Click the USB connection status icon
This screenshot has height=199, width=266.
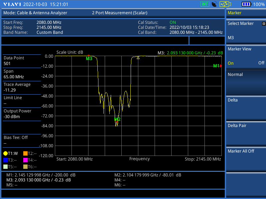pos(225,4)
